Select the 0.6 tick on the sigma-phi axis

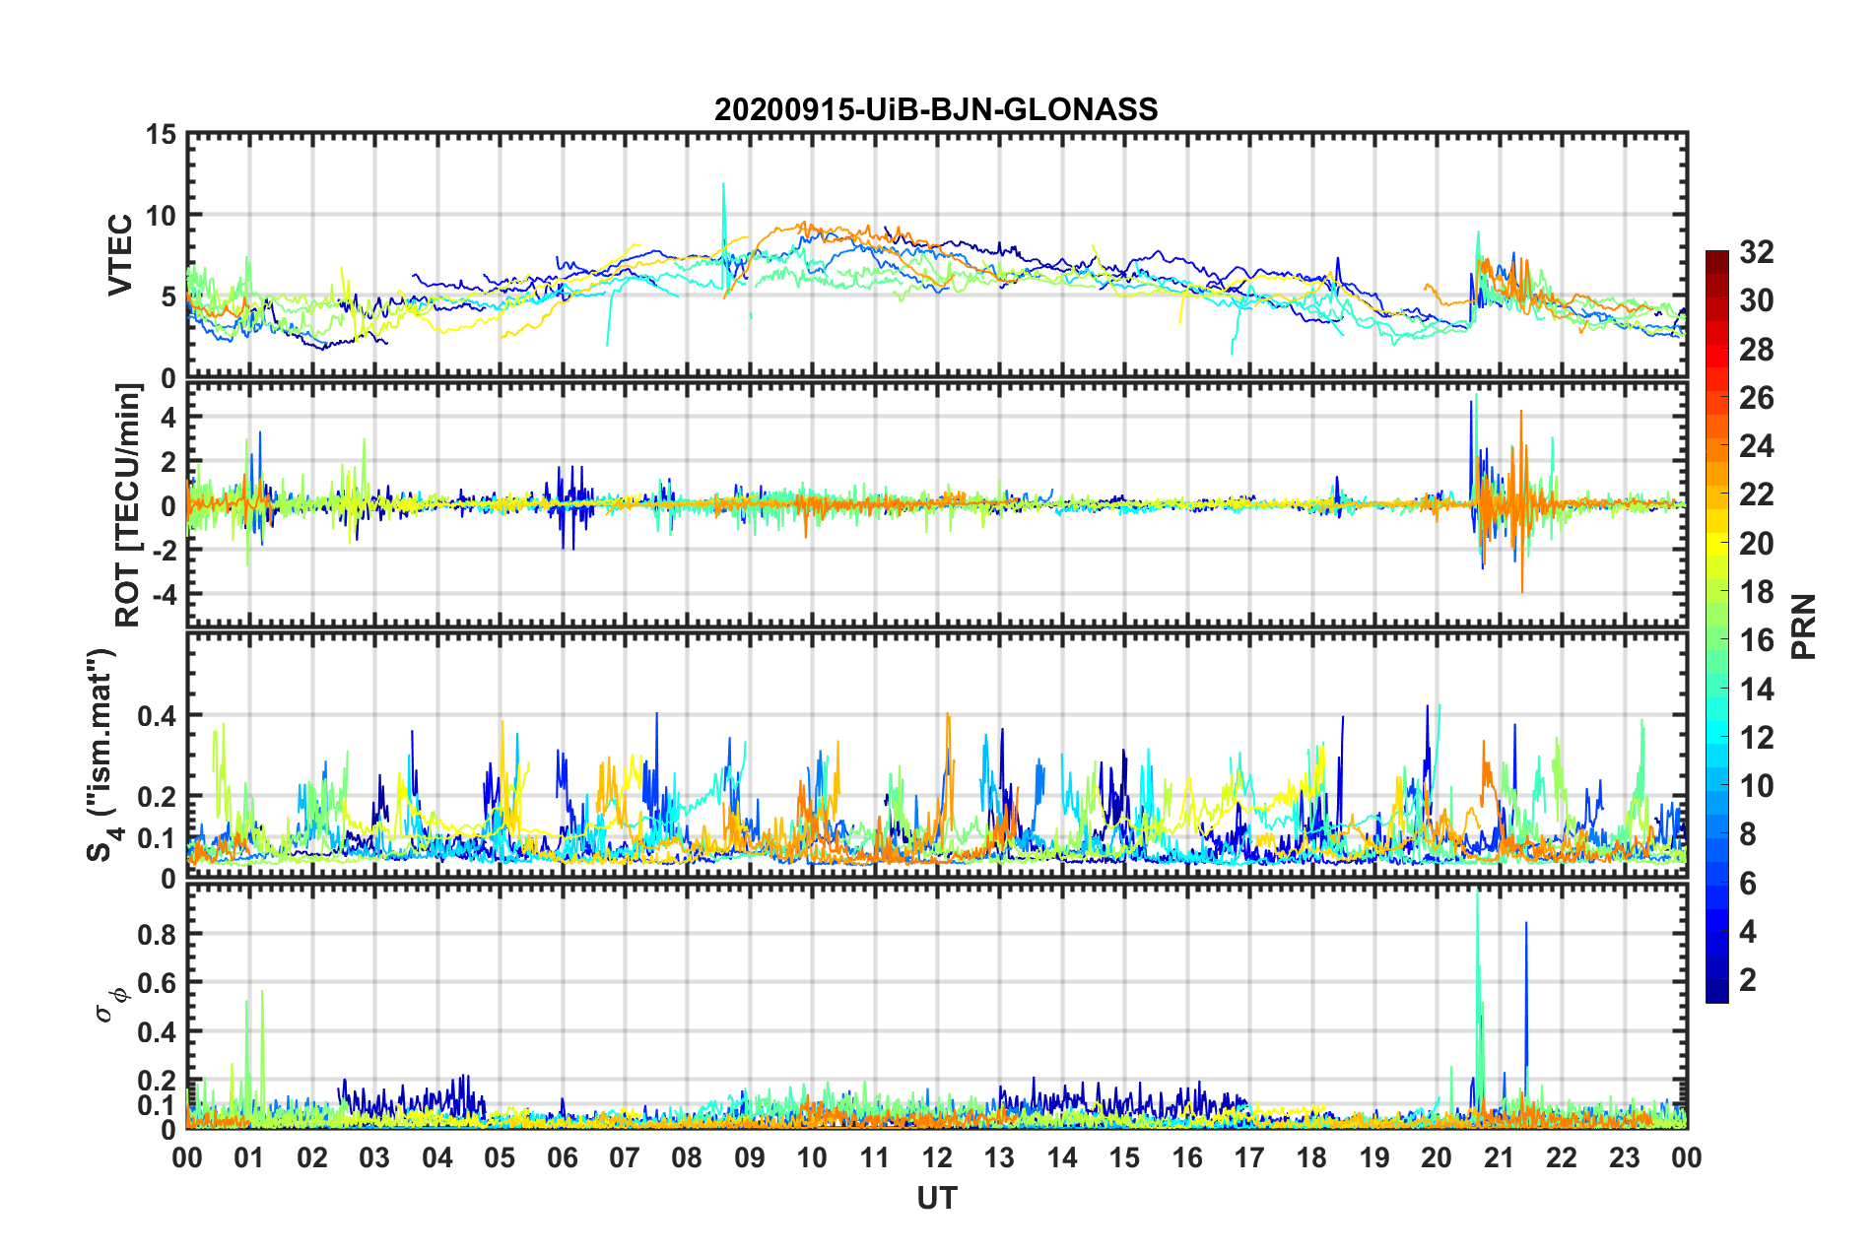click(157, 982)
